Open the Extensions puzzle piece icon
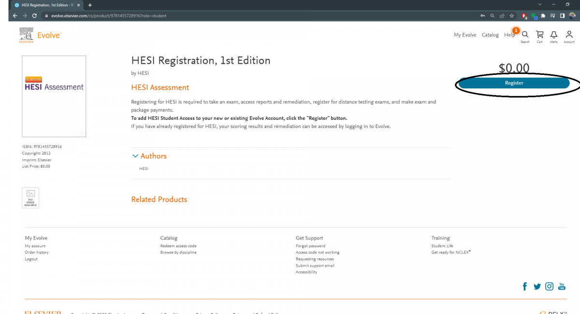This screenshot has width=580, height=314. pyautogui.click(x=543, y=15)
